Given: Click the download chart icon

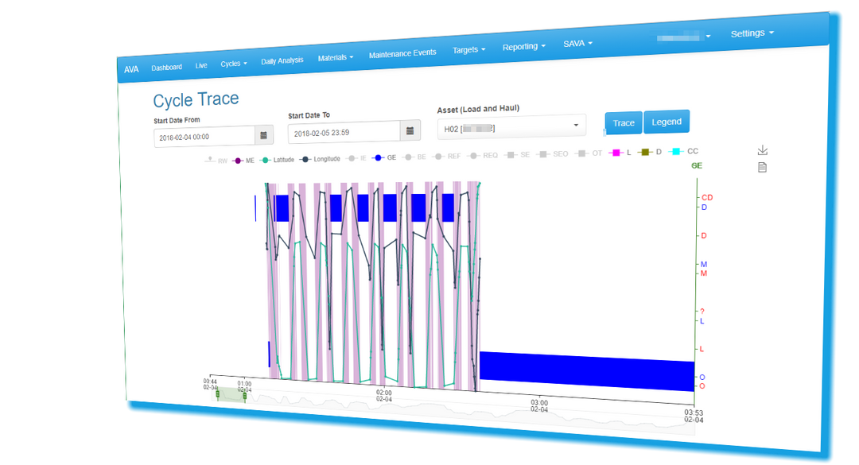Looking at the screenshot, I should 762,150.
